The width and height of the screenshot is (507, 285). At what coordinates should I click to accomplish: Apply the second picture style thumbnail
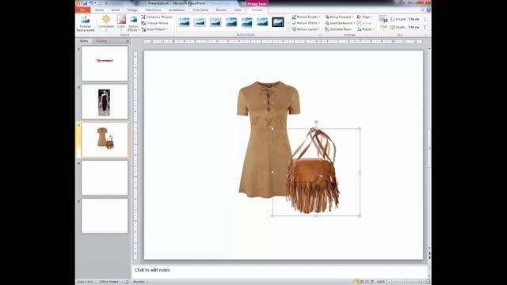200,22
